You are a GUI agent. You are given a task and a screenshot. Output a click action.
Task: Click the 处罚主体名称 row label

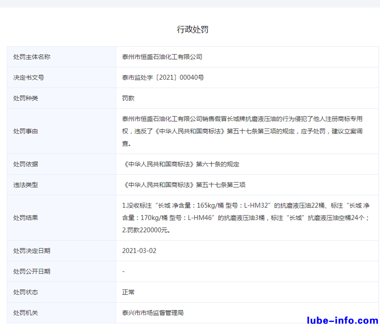(x=32, y=57)
